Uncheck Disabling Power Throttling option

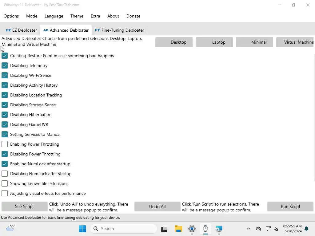click(x=4, y=154)
